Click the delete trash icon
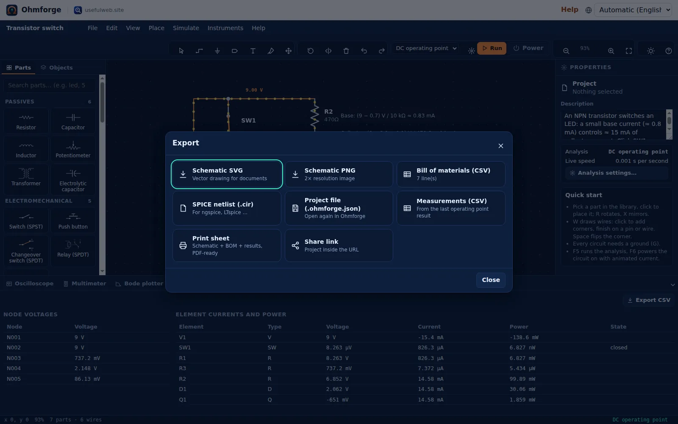 click(346, 51)
